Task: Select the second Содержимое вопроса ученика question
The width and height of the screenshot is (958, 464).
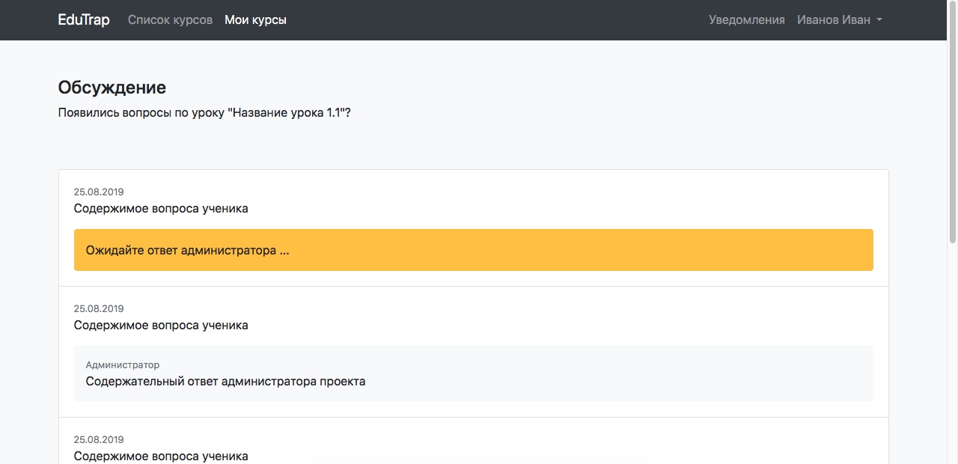Action: (x=161, y=326)
